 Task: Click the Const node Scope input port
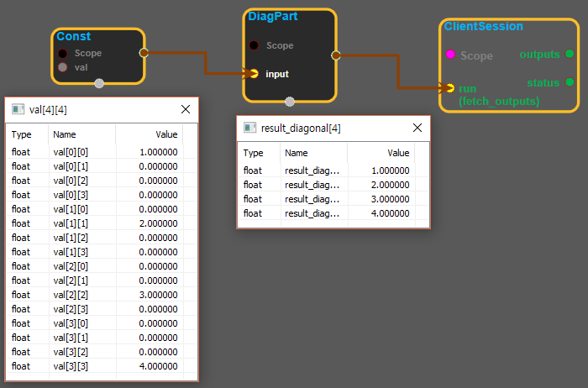pos(63,53)
